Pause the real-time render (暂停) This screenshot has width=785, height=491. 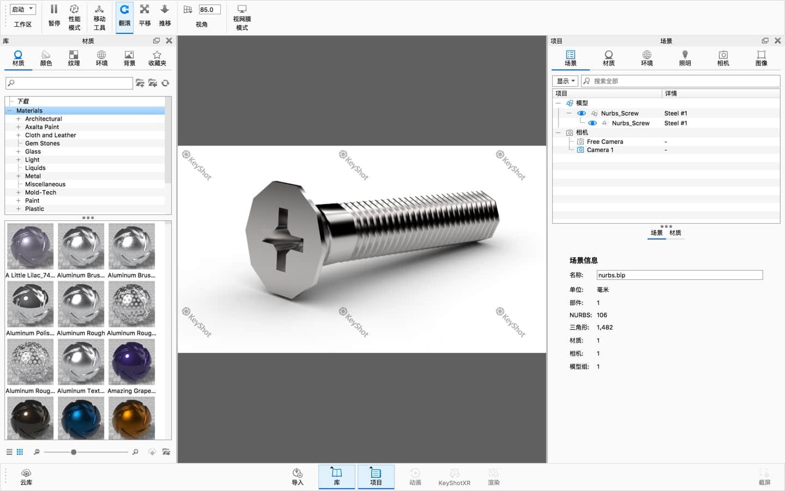click(x=54, y=16)
